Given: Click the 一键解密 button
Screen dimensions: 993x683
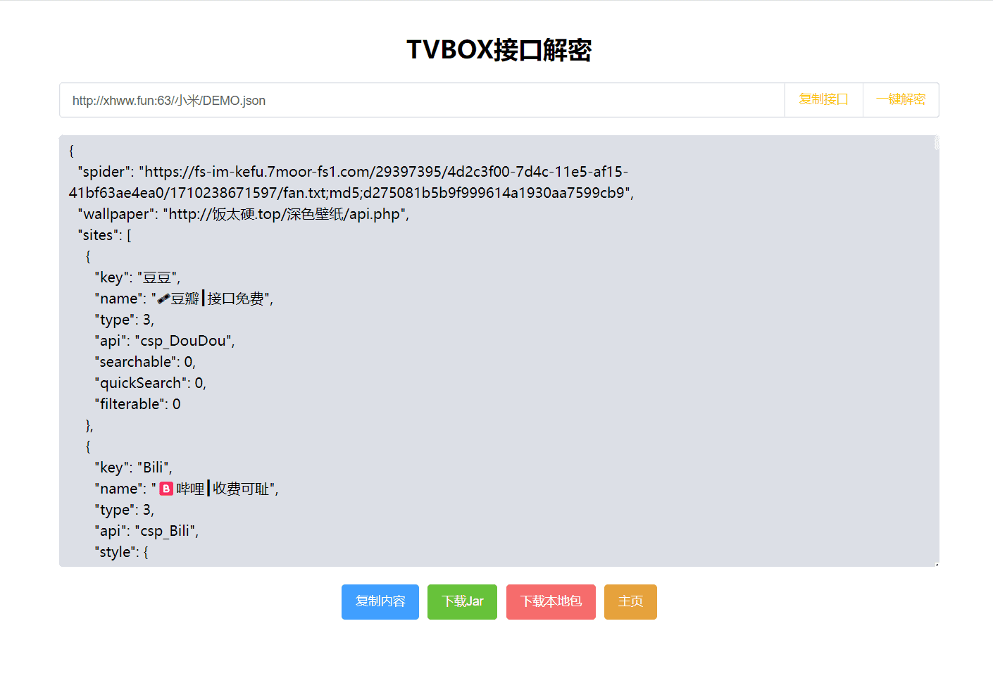Looking at the screenshot, I should 901,100.
